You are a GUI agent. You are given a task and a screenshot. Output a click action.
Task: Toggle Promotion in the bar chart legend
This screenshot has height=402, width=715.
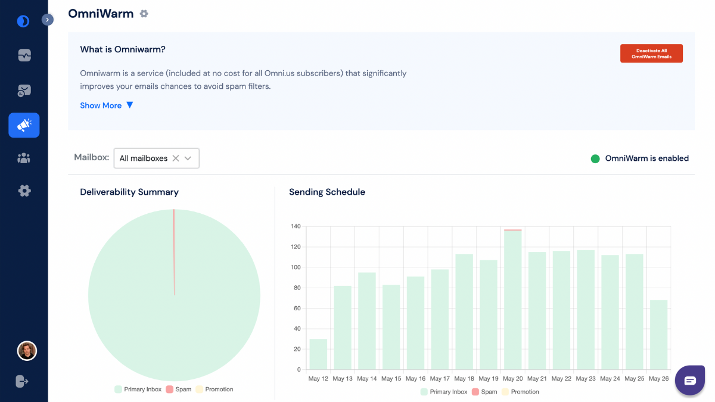click(520, 392)
